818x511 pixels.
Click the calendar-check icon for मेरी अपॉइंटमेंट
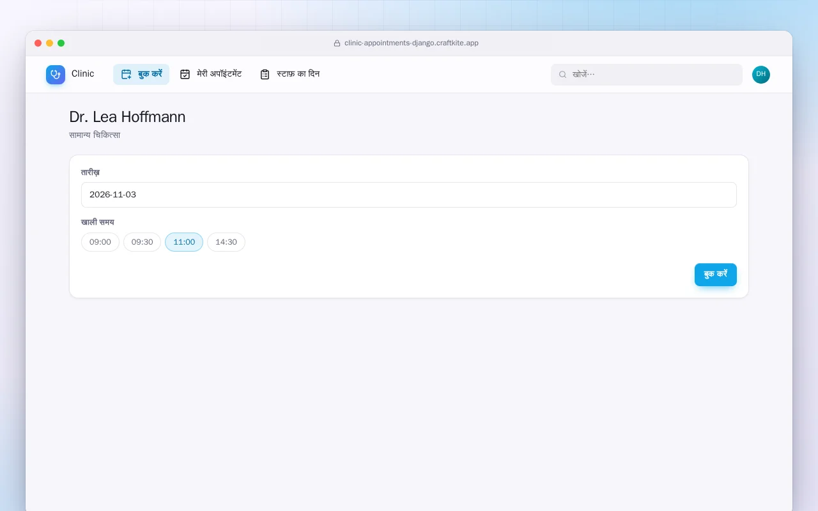coord(185,74)
